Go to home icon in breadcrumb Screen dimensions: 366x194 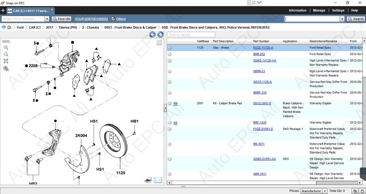pos(9,27)
